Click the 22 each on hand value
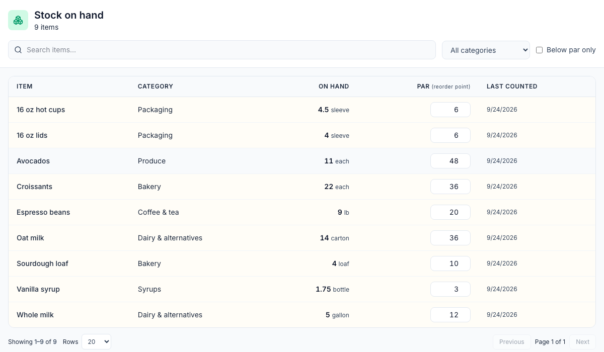604x352 pixels. 337,187
